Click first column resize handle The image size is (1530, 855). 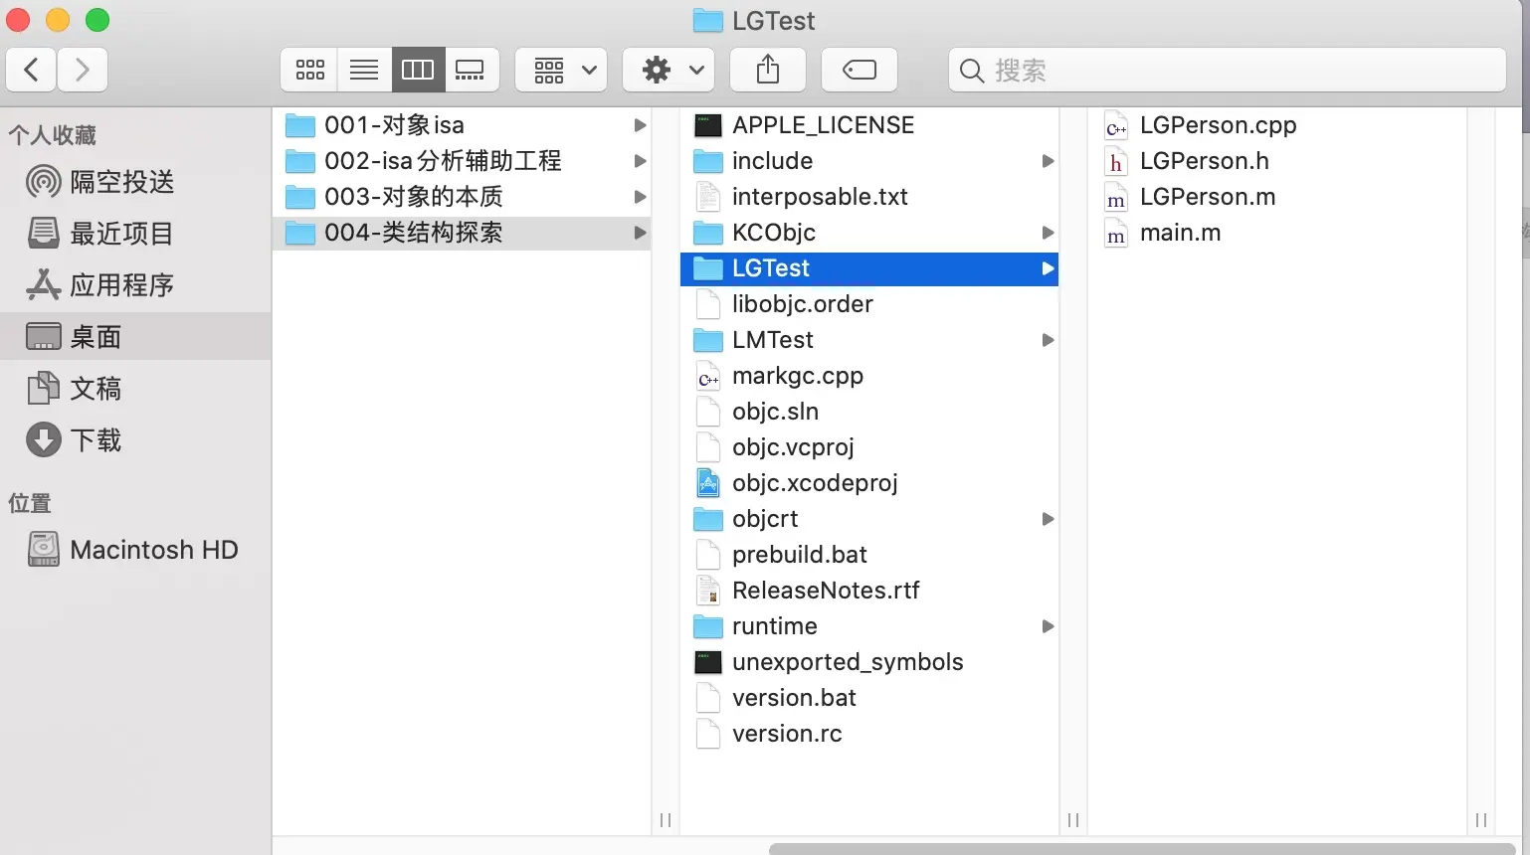click(x=666, y=820)
